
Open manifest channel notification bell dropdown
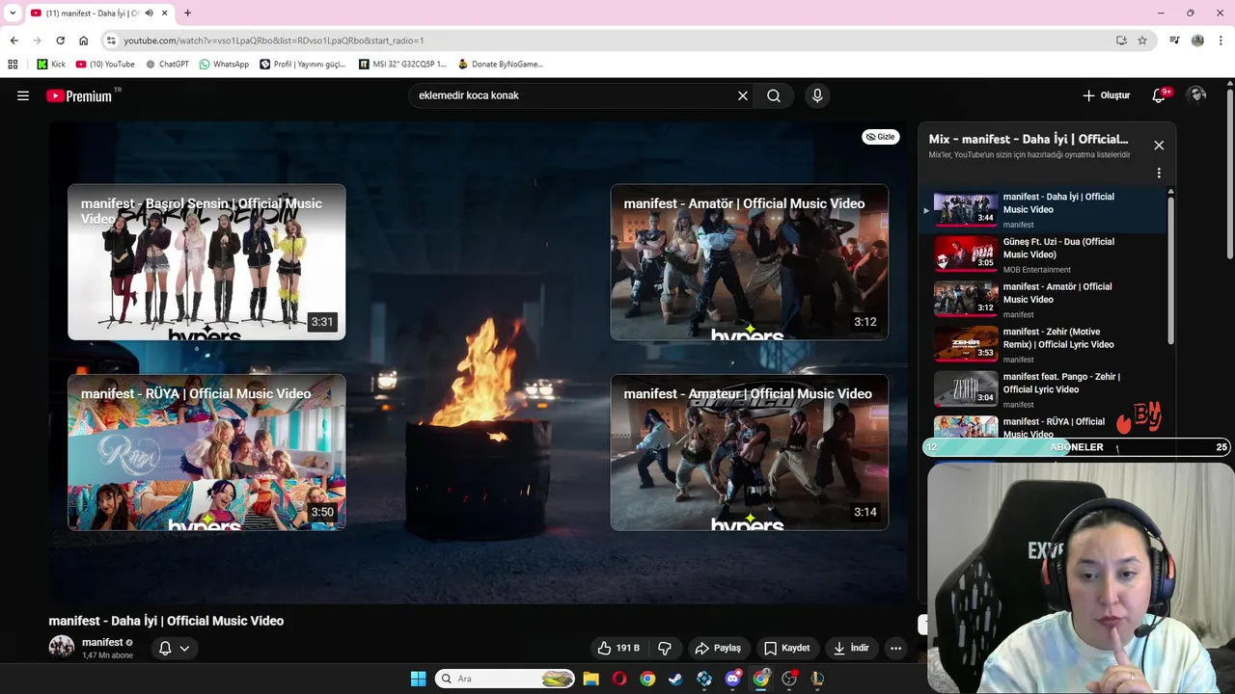(174, 648)
